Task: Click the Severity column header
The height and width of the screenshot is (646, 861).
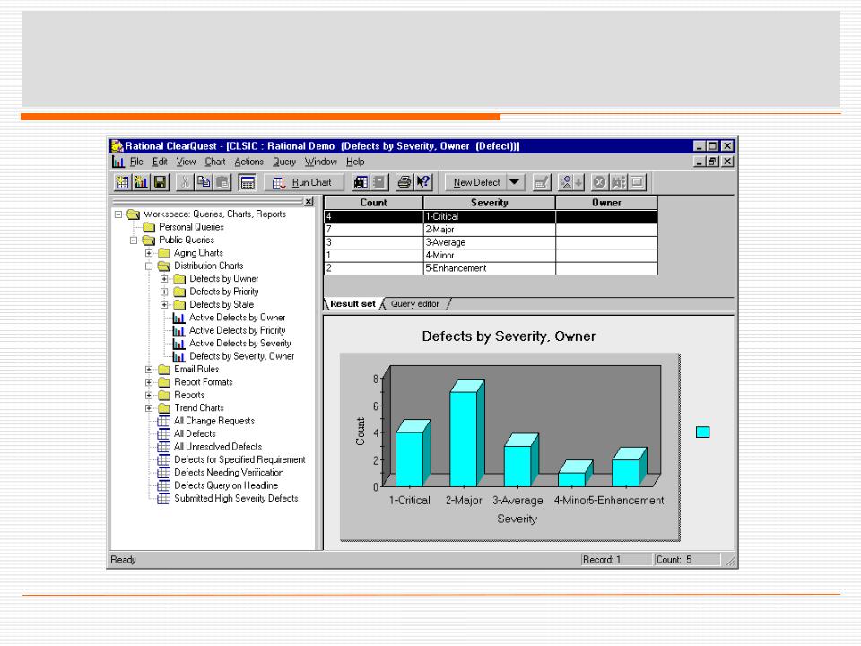Action: (x=490, y=203)
